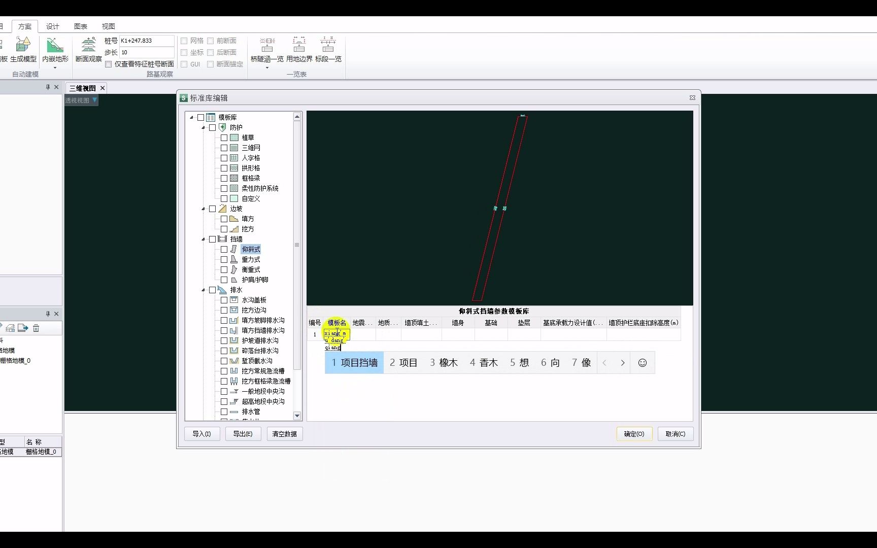The height and width of the screenshot is (548, 877).
Task: Select the 三维视图 document tab
Action: pos(82,88)
